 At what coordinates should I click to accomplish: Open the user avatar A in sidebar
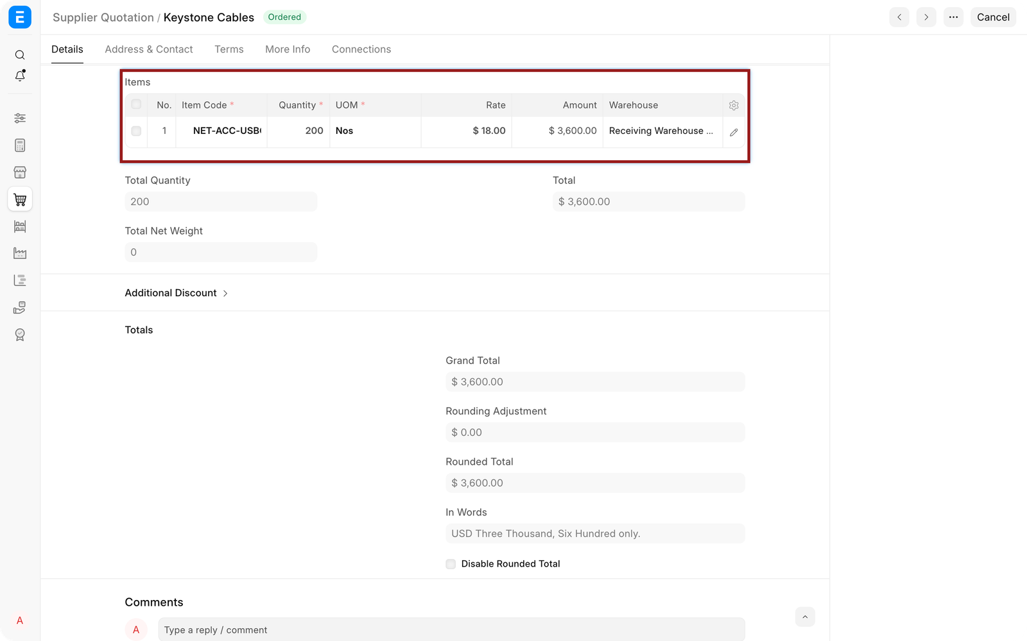tap(20, 620)
